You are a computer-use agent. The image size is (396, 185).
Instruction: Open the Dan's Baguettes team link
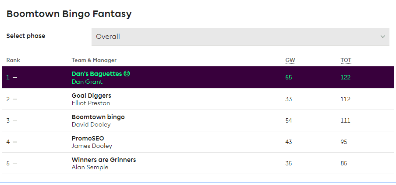click(97, 74)
